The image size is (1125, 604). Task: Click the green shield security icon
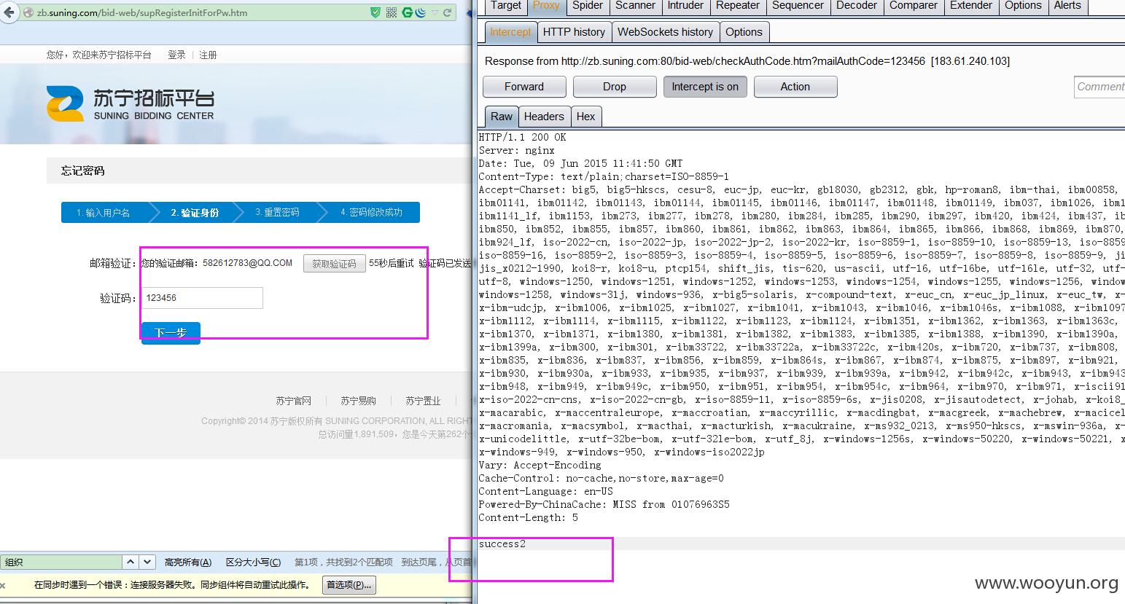(375, 12)
